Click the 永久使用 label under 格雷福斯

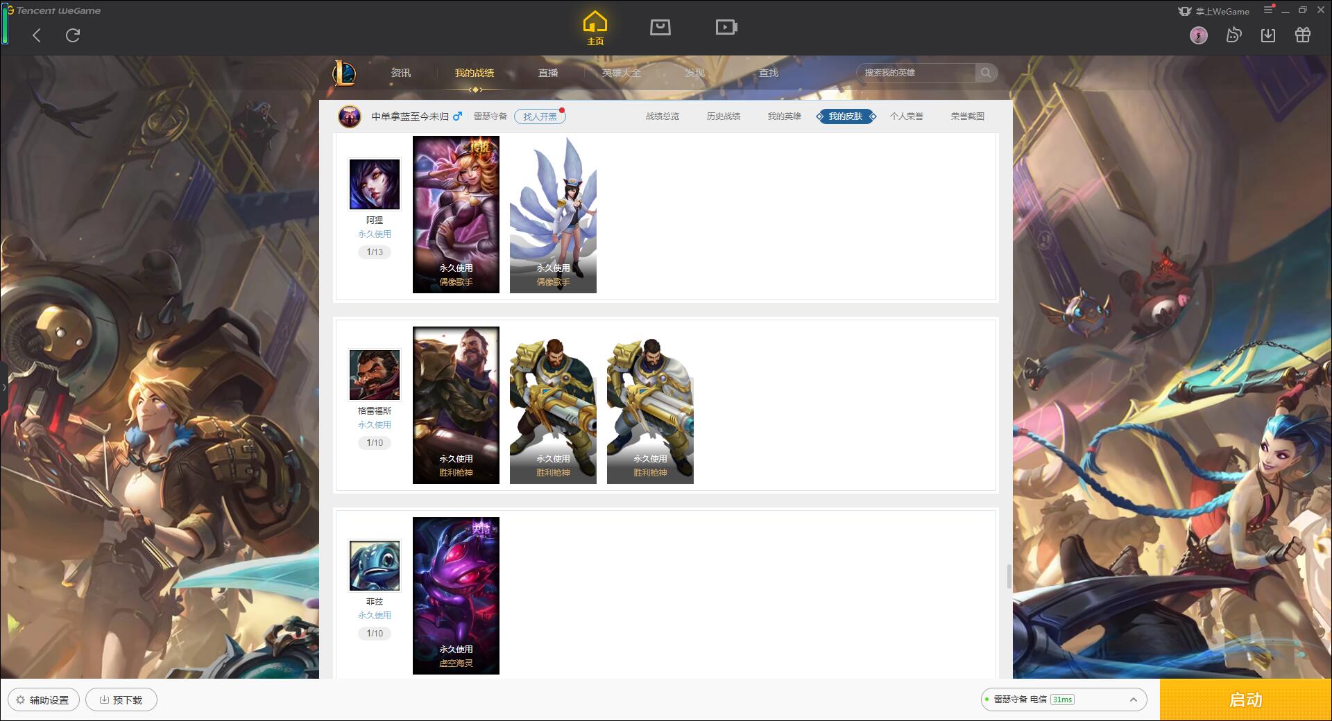[375, 425]
